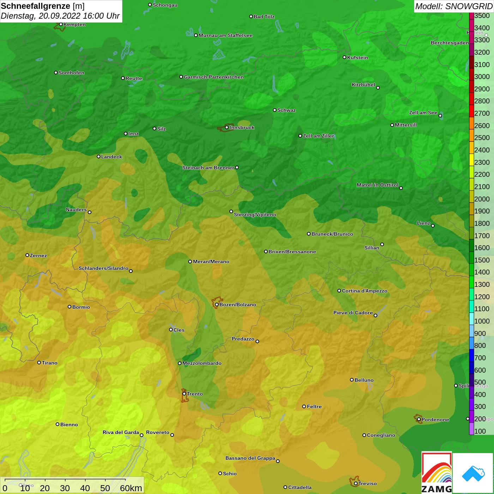Click the 'Pieve di Cadore' label
The height and width of the screenshot is (494, 494).
tap(353, 313)
